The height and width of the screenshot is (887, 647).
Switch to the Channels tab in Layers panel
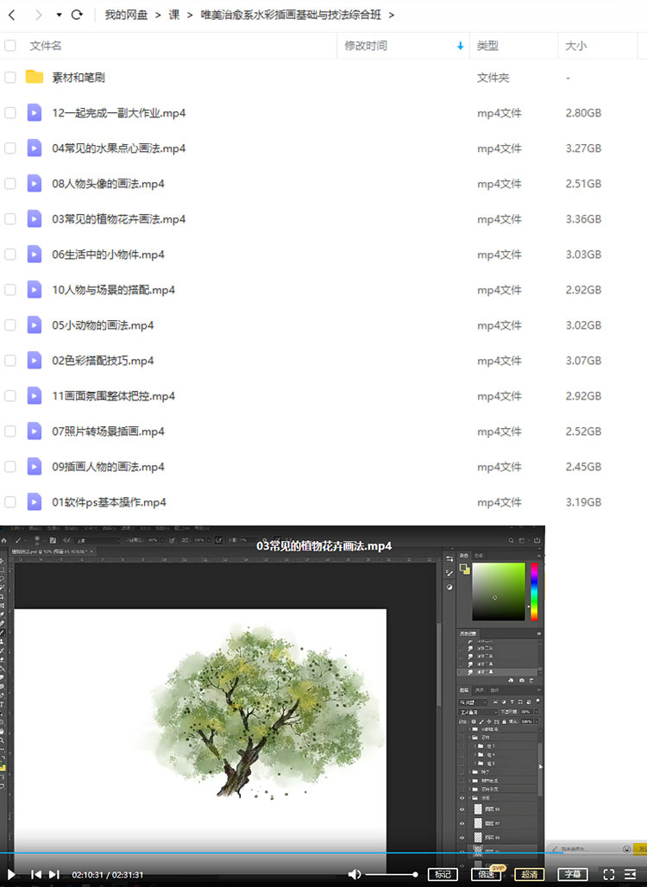[479, 690]
